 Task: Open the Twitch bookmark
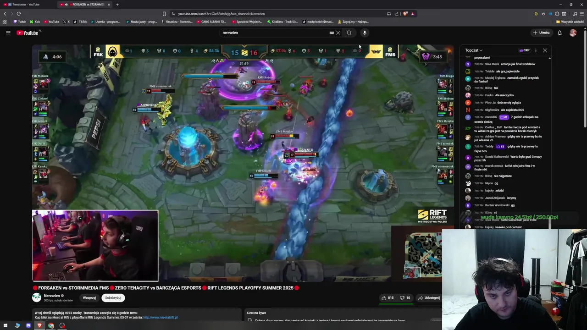20,22
